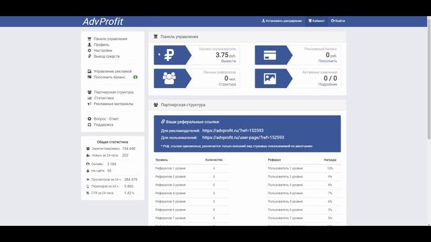Image resolution: width=431 pixels, height=242 pixels.
Task: Click the 3.75 руб balance value
Action: pyautogui.click(x=226, y=55)
